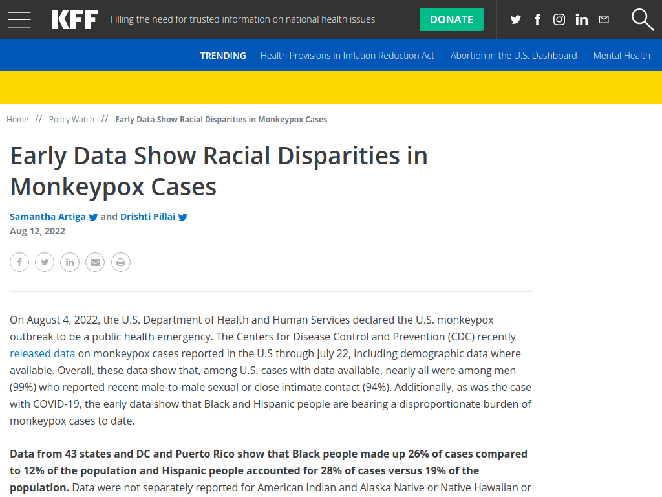Share article on LinkedIn circle icon

coord(70,262)
